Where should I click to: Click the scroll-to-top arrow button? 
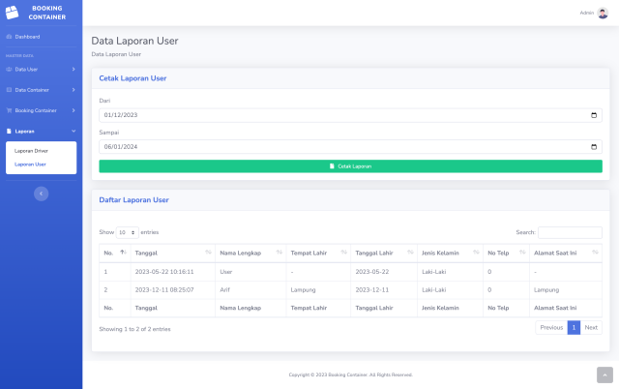604,374
